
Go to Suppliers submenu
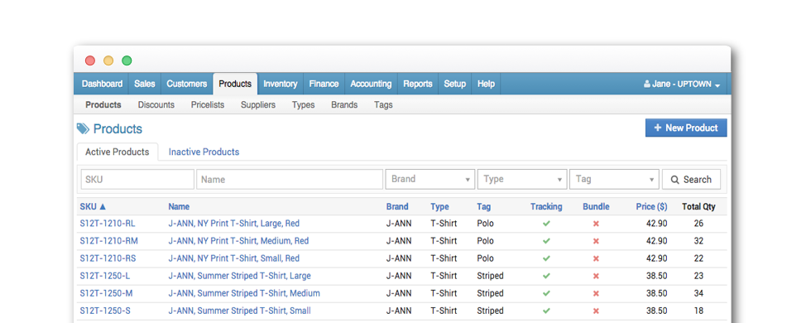coord(258,104)
